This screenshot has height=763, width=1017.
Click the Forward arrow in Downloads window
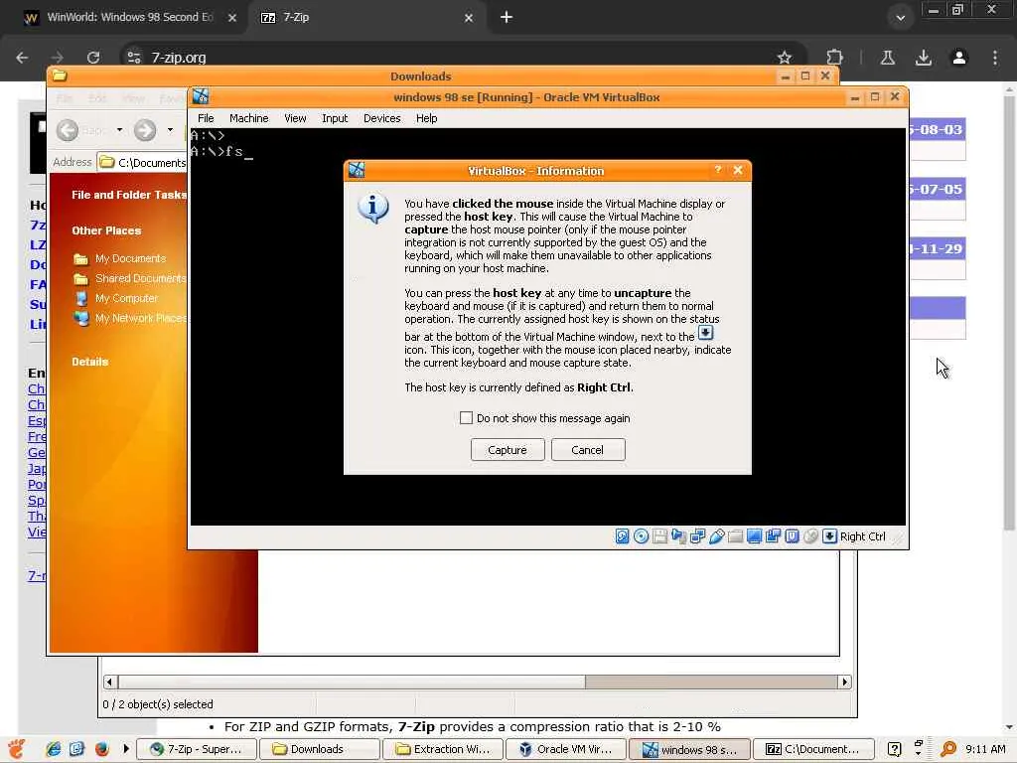[x=145, y=130]
